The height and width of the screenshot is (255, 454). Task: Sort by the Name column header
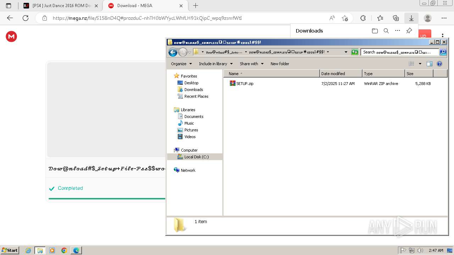[x=271, y=74]
